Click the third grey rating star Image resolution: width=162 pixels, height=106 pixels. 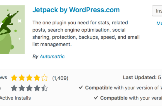pyautogui.click(x=29, y=88)
